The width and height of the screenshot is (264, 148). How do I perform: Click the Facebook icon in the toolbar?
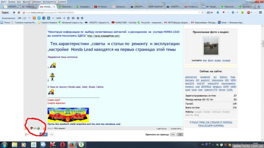click(44, 18)
